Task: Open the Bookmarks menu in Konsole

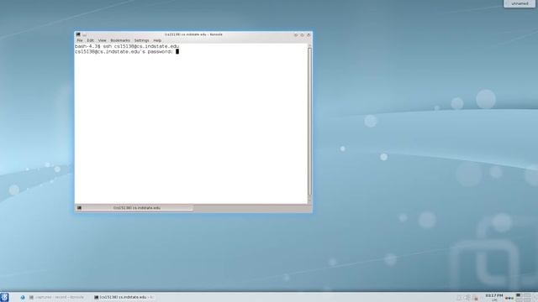Action: [120, 40]
